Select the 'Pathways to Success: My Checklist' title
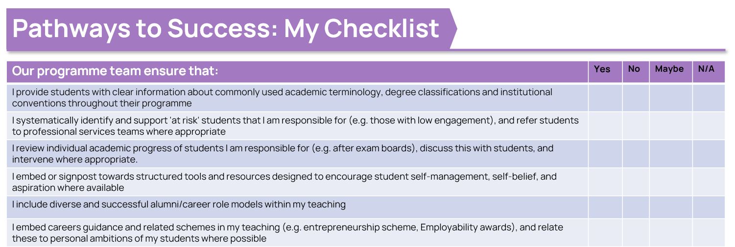The image size is (735, 247). pos(226,28)
